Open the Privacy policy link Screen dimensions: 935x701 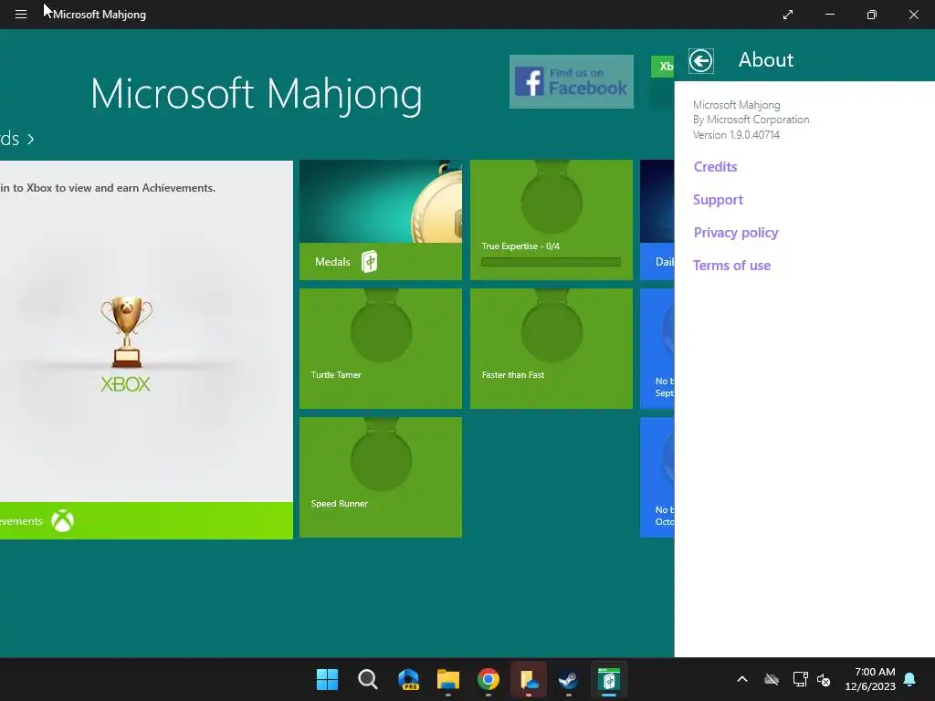[736, 233]
